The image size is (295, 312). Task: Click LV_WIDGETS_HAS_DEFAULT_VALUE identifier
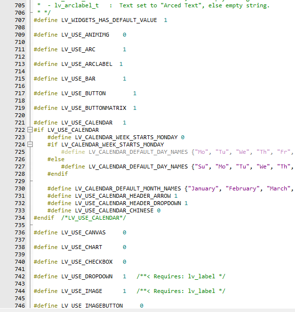(109, 20)
